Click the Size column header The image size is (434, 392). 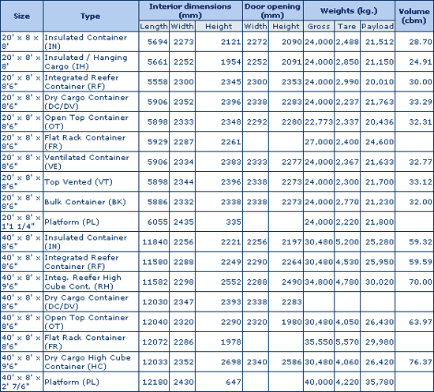click(21, 16)
